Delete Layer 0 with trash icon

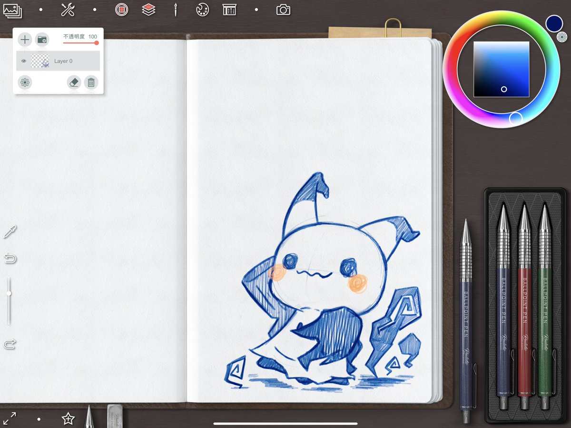[91, 82]
